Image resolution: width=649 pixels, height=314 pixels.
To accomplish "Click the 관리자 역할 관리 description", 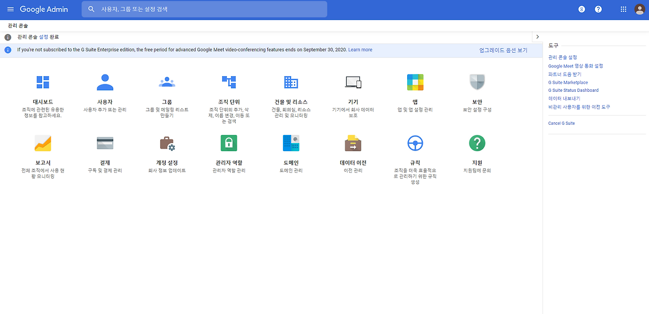I will point(229,170).
